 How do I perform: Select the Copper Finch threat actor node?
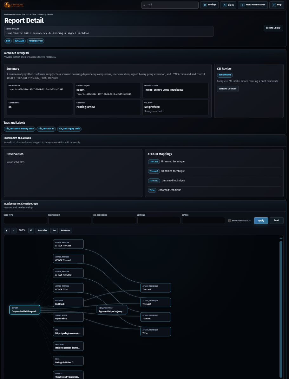click(68, 317)
